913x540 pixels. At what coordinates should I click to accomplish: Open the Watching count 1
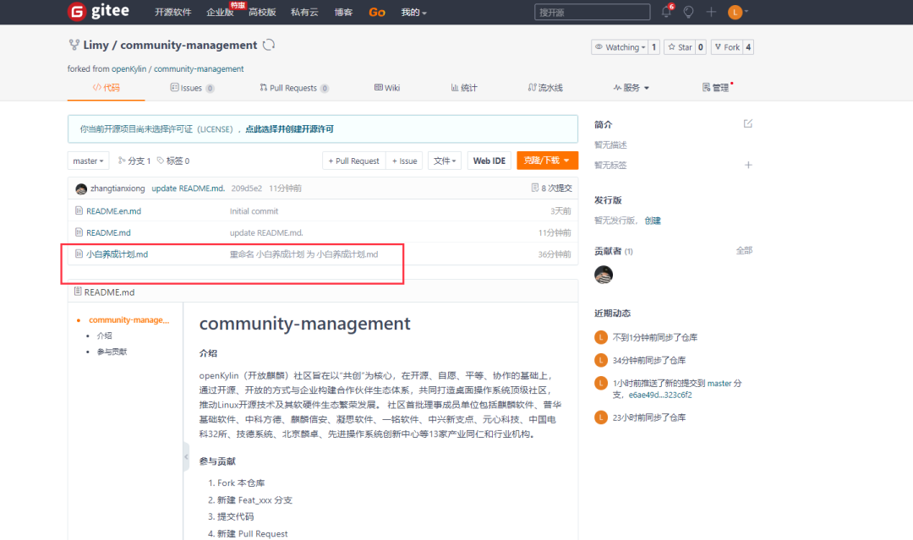click(x=653, y=47)
